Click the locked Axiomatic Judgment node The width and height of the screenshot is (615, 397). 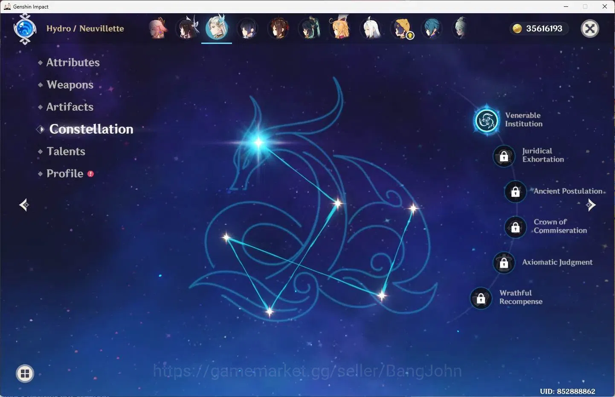click(504, 262)
